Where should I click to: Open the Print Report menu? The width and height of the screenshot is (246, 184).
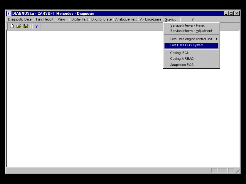click(45, 19)
